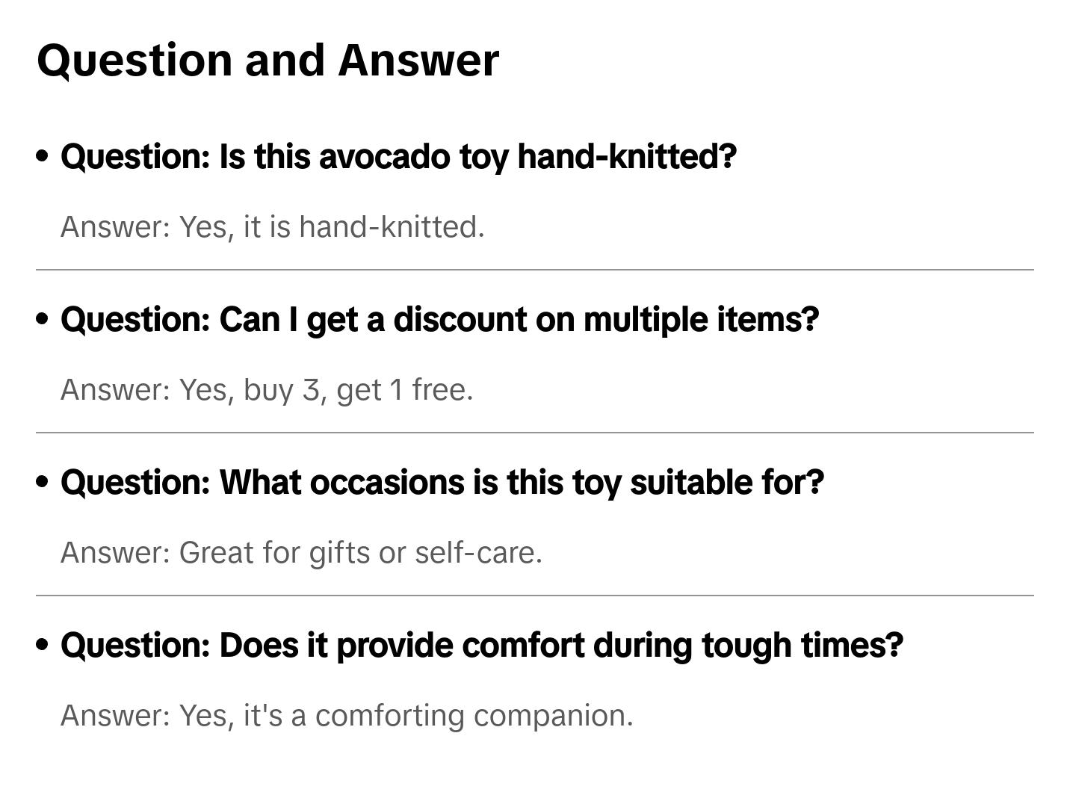Click the divider below the discount answer
The image size is (1070, 801).
[534, 433]
